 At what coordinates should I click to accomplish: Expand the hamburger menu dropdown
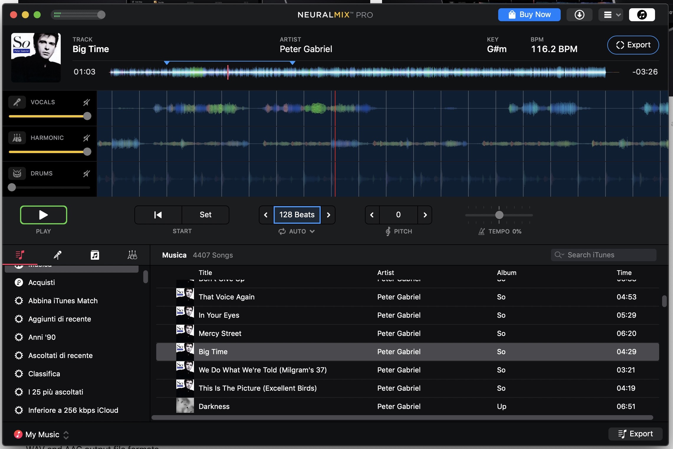coord(611,15)
